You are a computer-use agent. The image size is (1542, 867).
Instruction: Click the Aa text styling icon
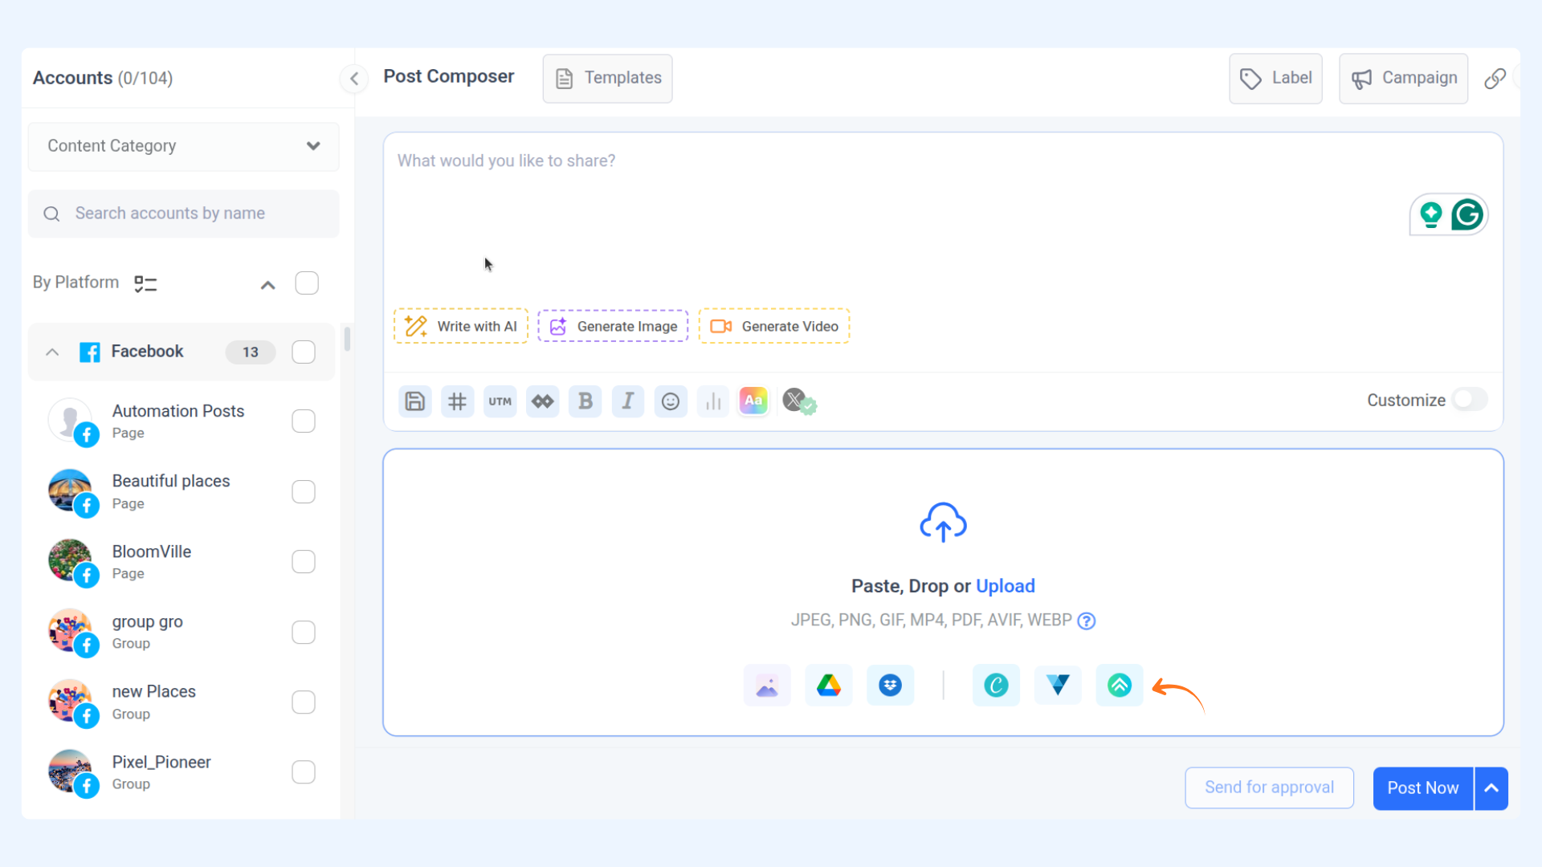click(x=753, y=401)
